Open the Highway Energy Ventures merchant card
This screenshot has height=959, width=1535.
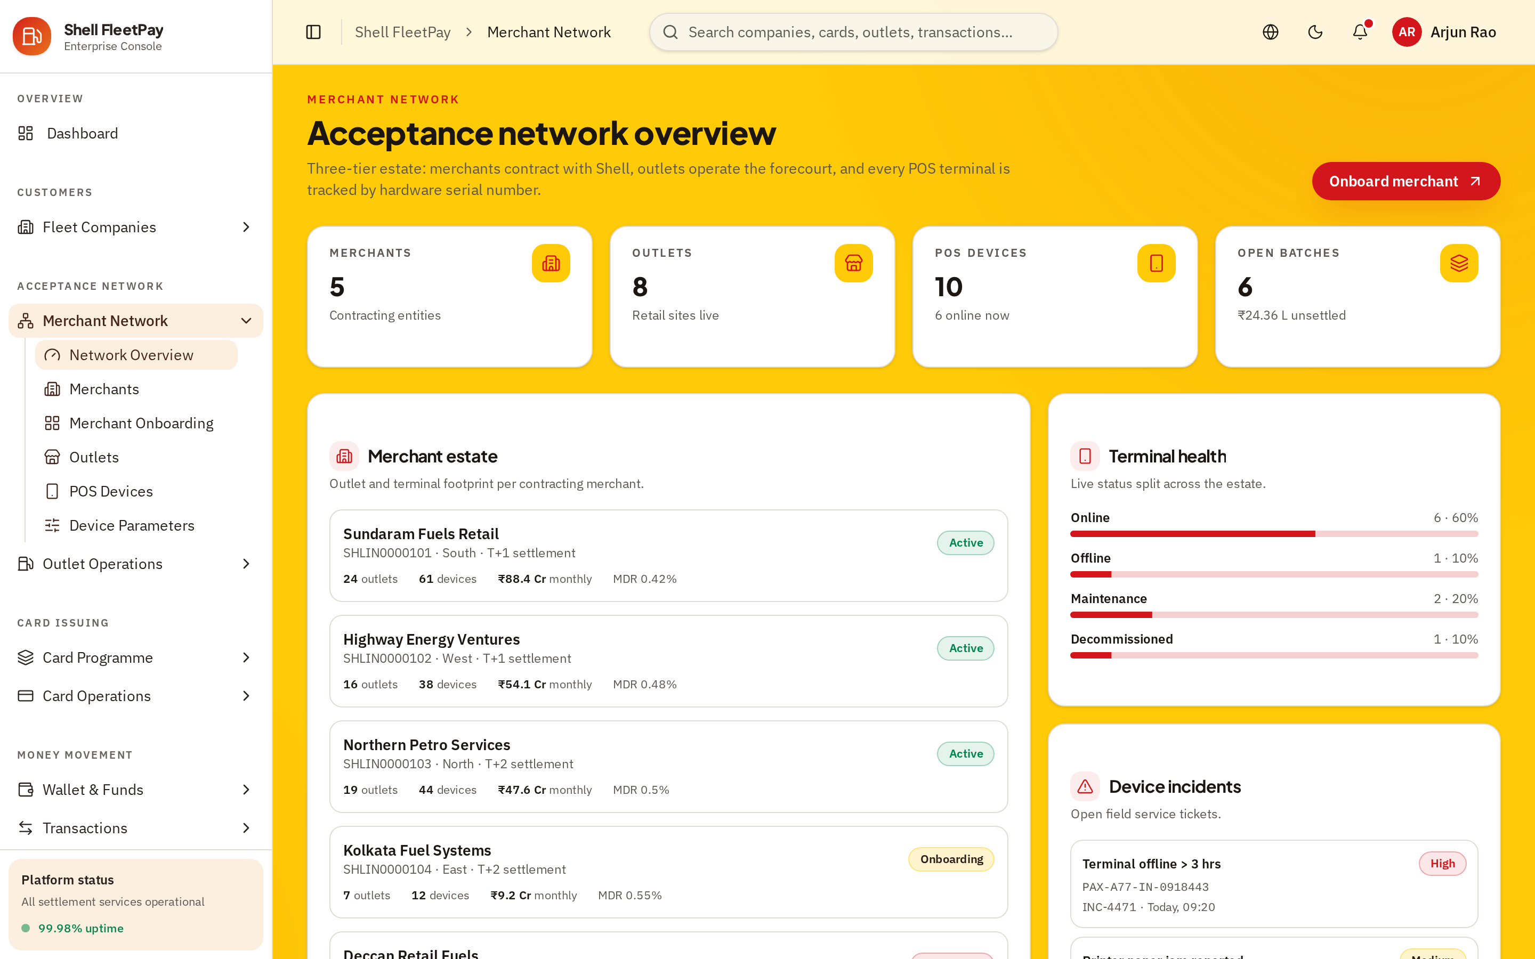point(668,661)
